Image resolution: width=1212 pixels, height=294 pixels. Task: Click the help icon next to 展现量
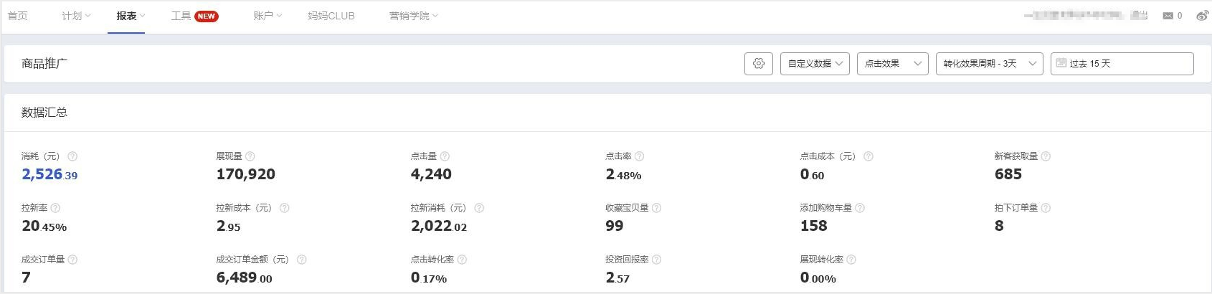250,156
